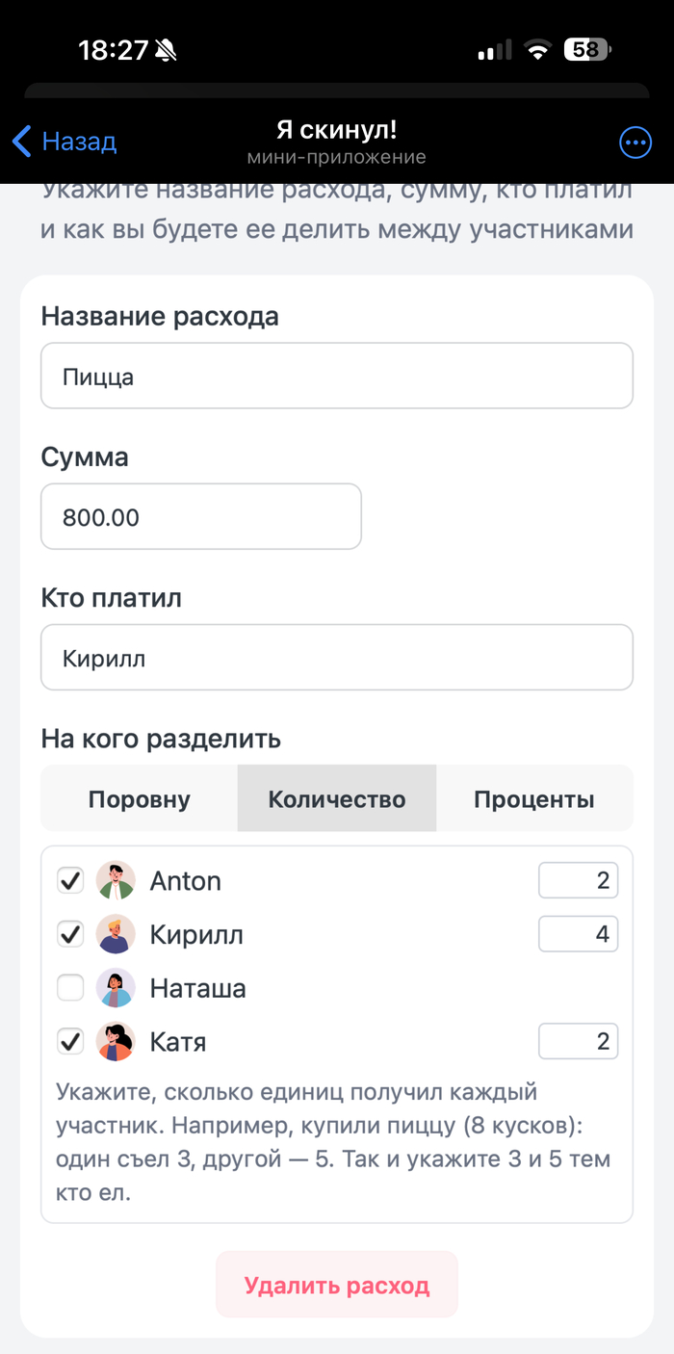The width and height of the screenshot is (674, 1354).
Task: Click the Название расхода field with Пицца
Action: (336, 376)
